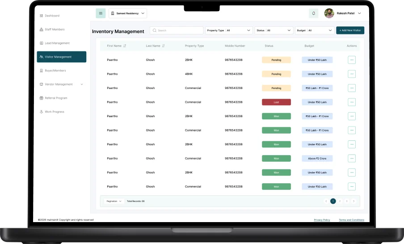Sort by Last Name column icon
404x244 pixels.
164,46
